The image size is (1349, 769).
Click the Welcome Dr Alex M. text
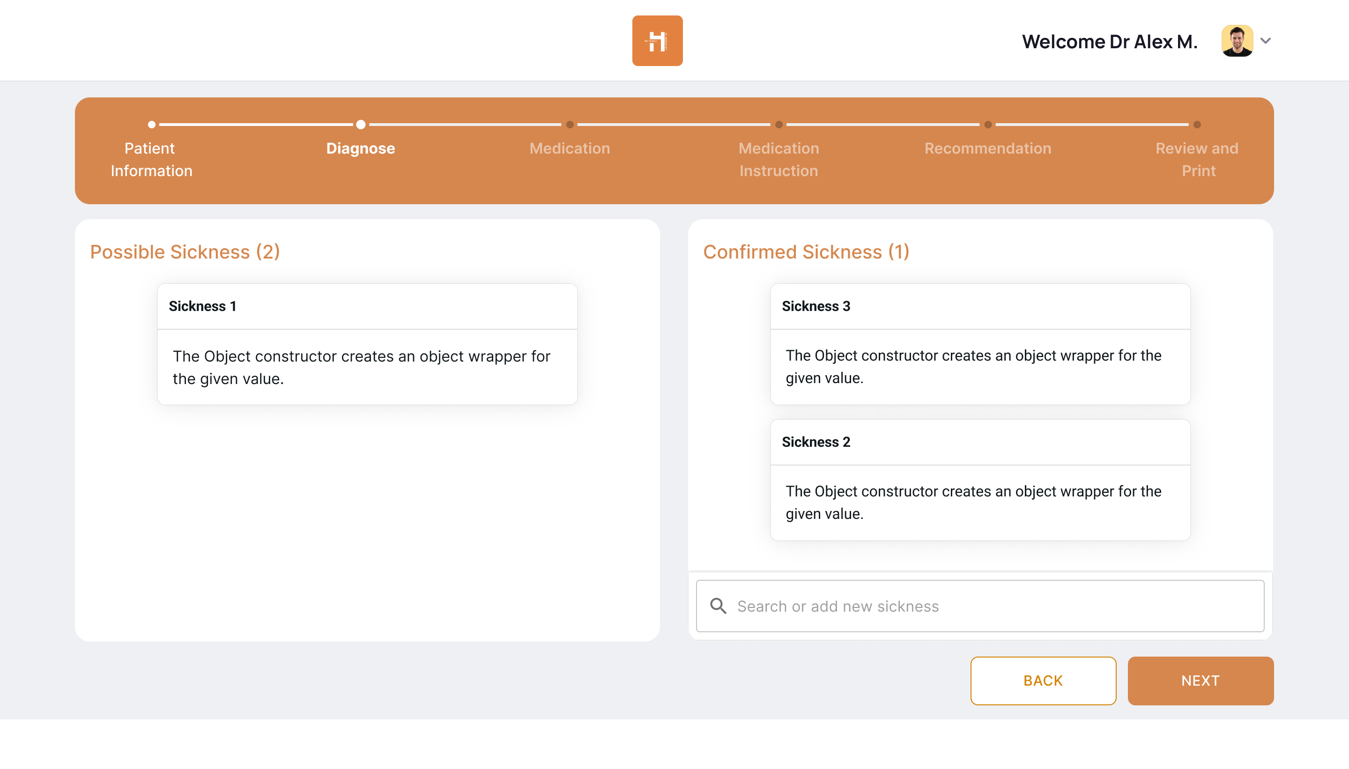[1109, 42]
